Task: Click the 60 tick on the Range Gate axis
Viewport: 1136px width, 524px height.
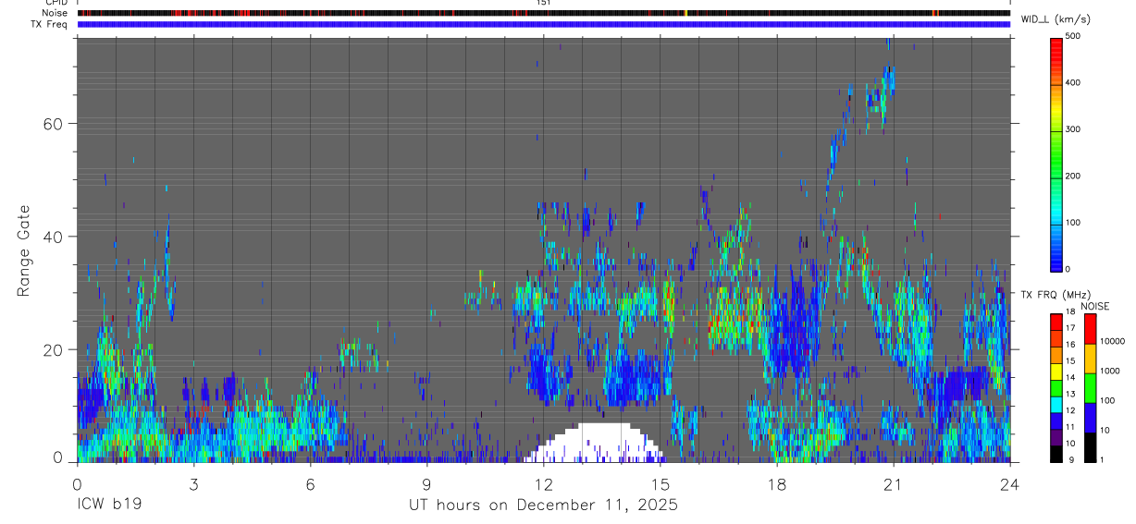Action: 53,124
